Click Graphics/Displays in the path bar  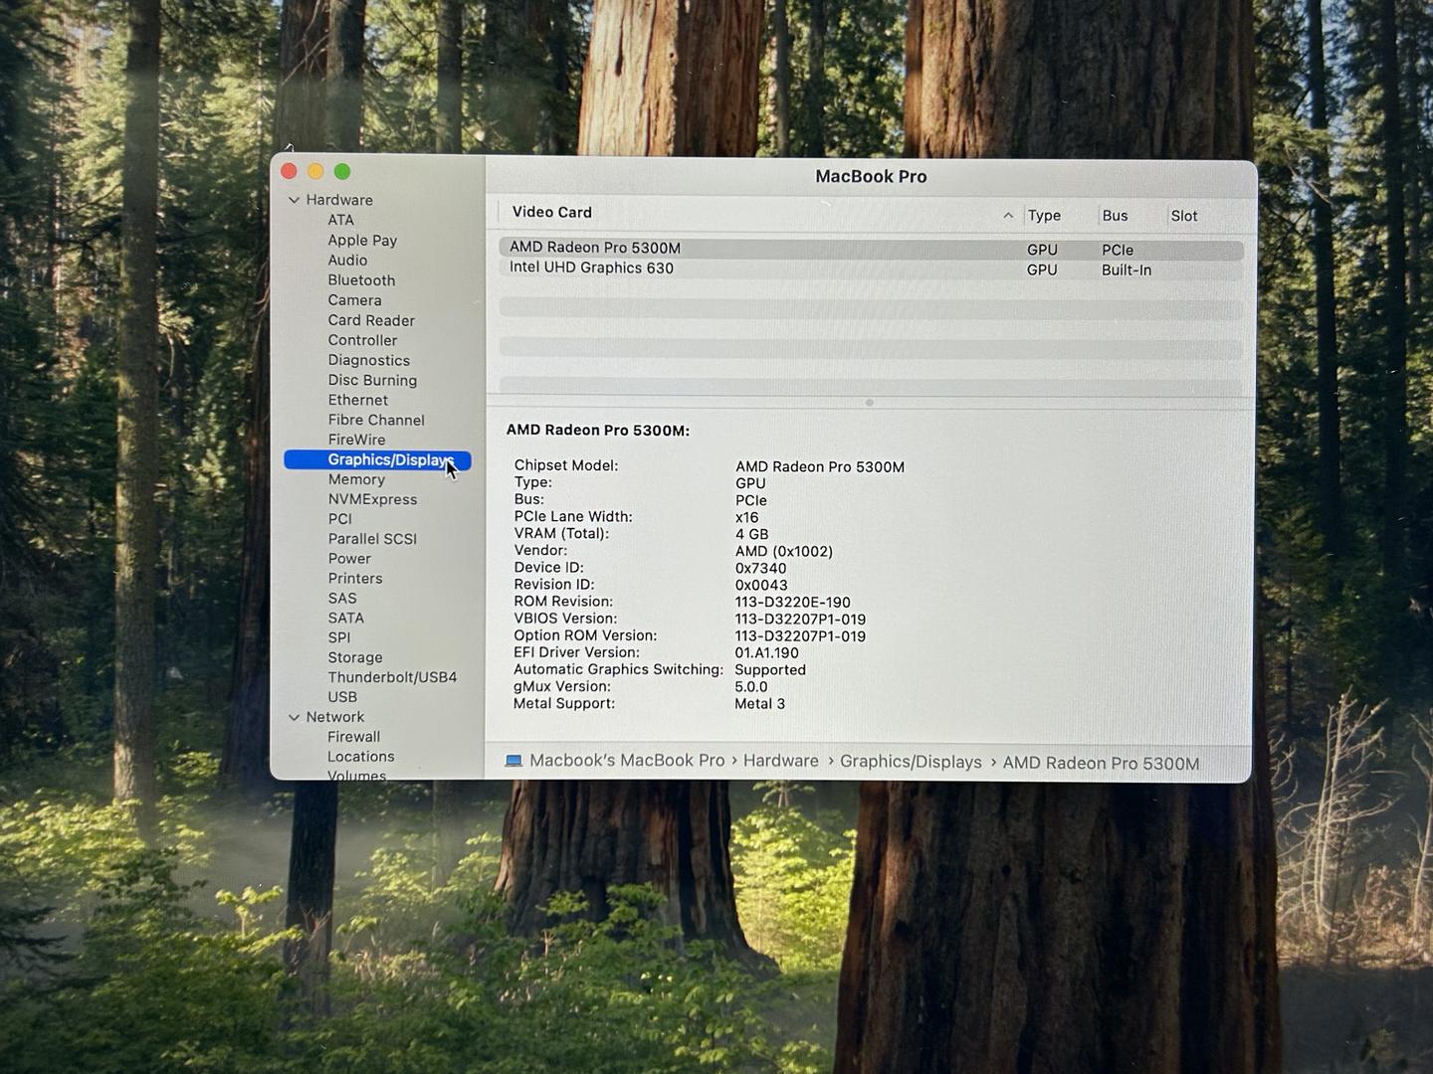coord(911,762)
